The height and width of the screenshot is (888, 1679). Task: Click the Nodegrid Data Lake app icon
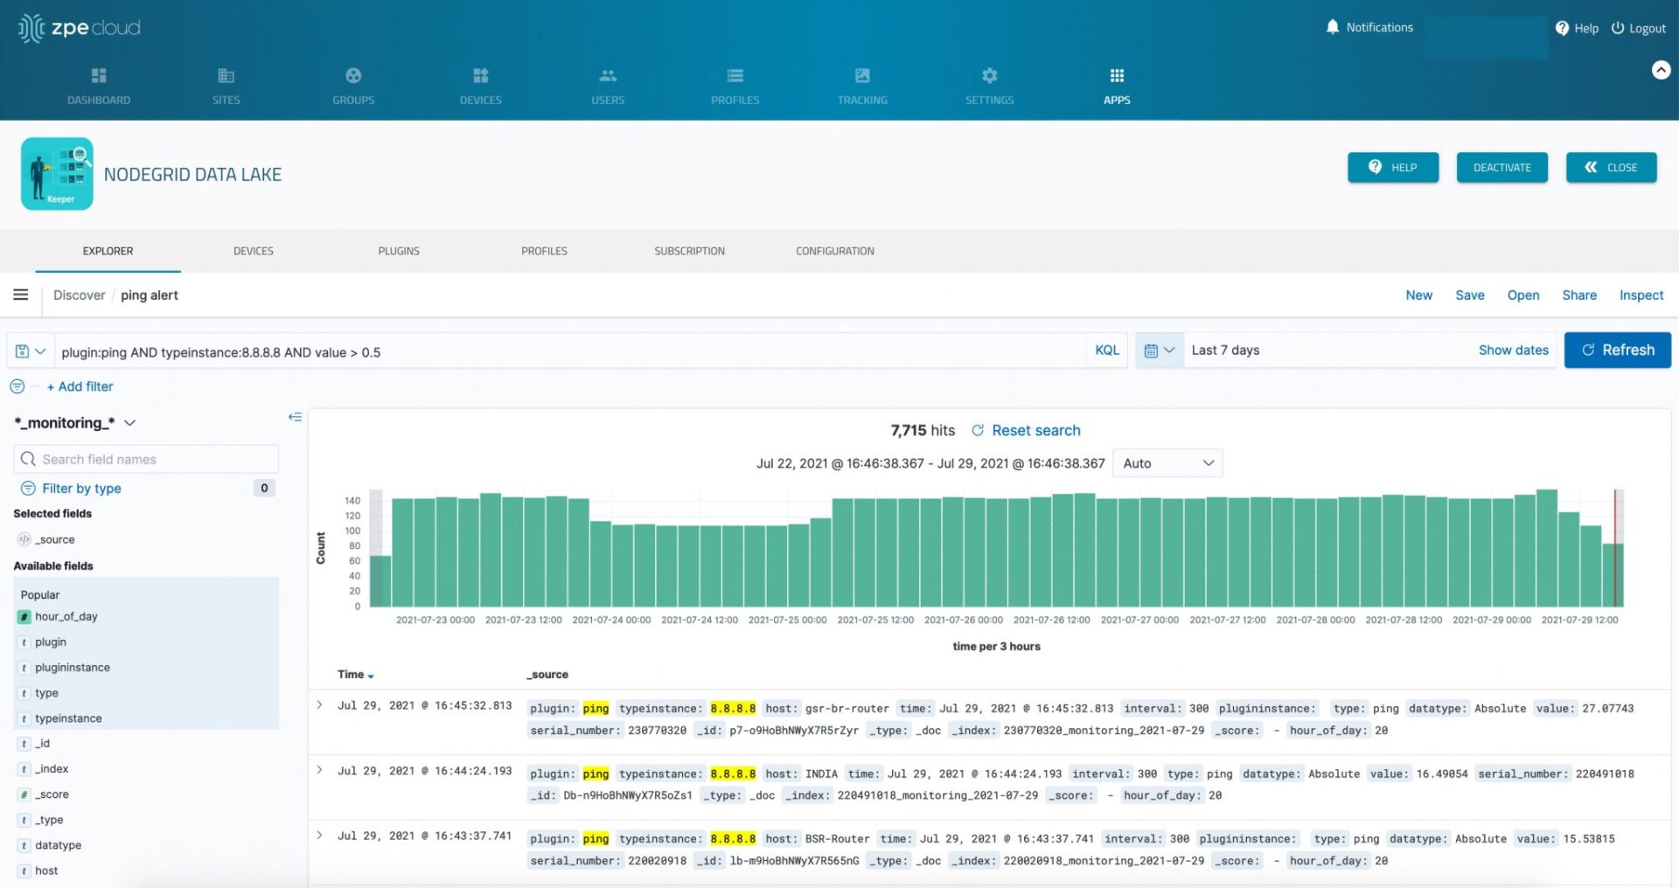coord(57,174)
